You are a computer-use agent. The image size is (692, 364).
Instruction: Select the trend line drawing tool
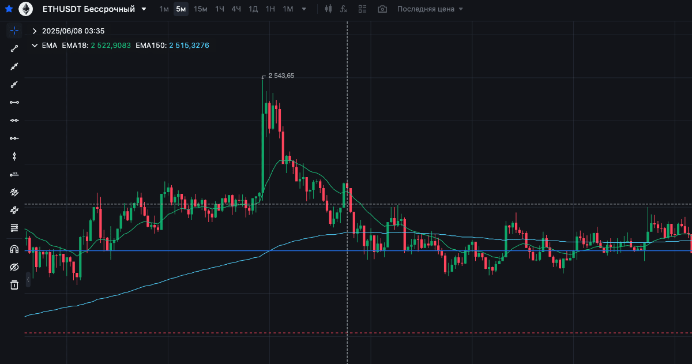tap(14, 48)
